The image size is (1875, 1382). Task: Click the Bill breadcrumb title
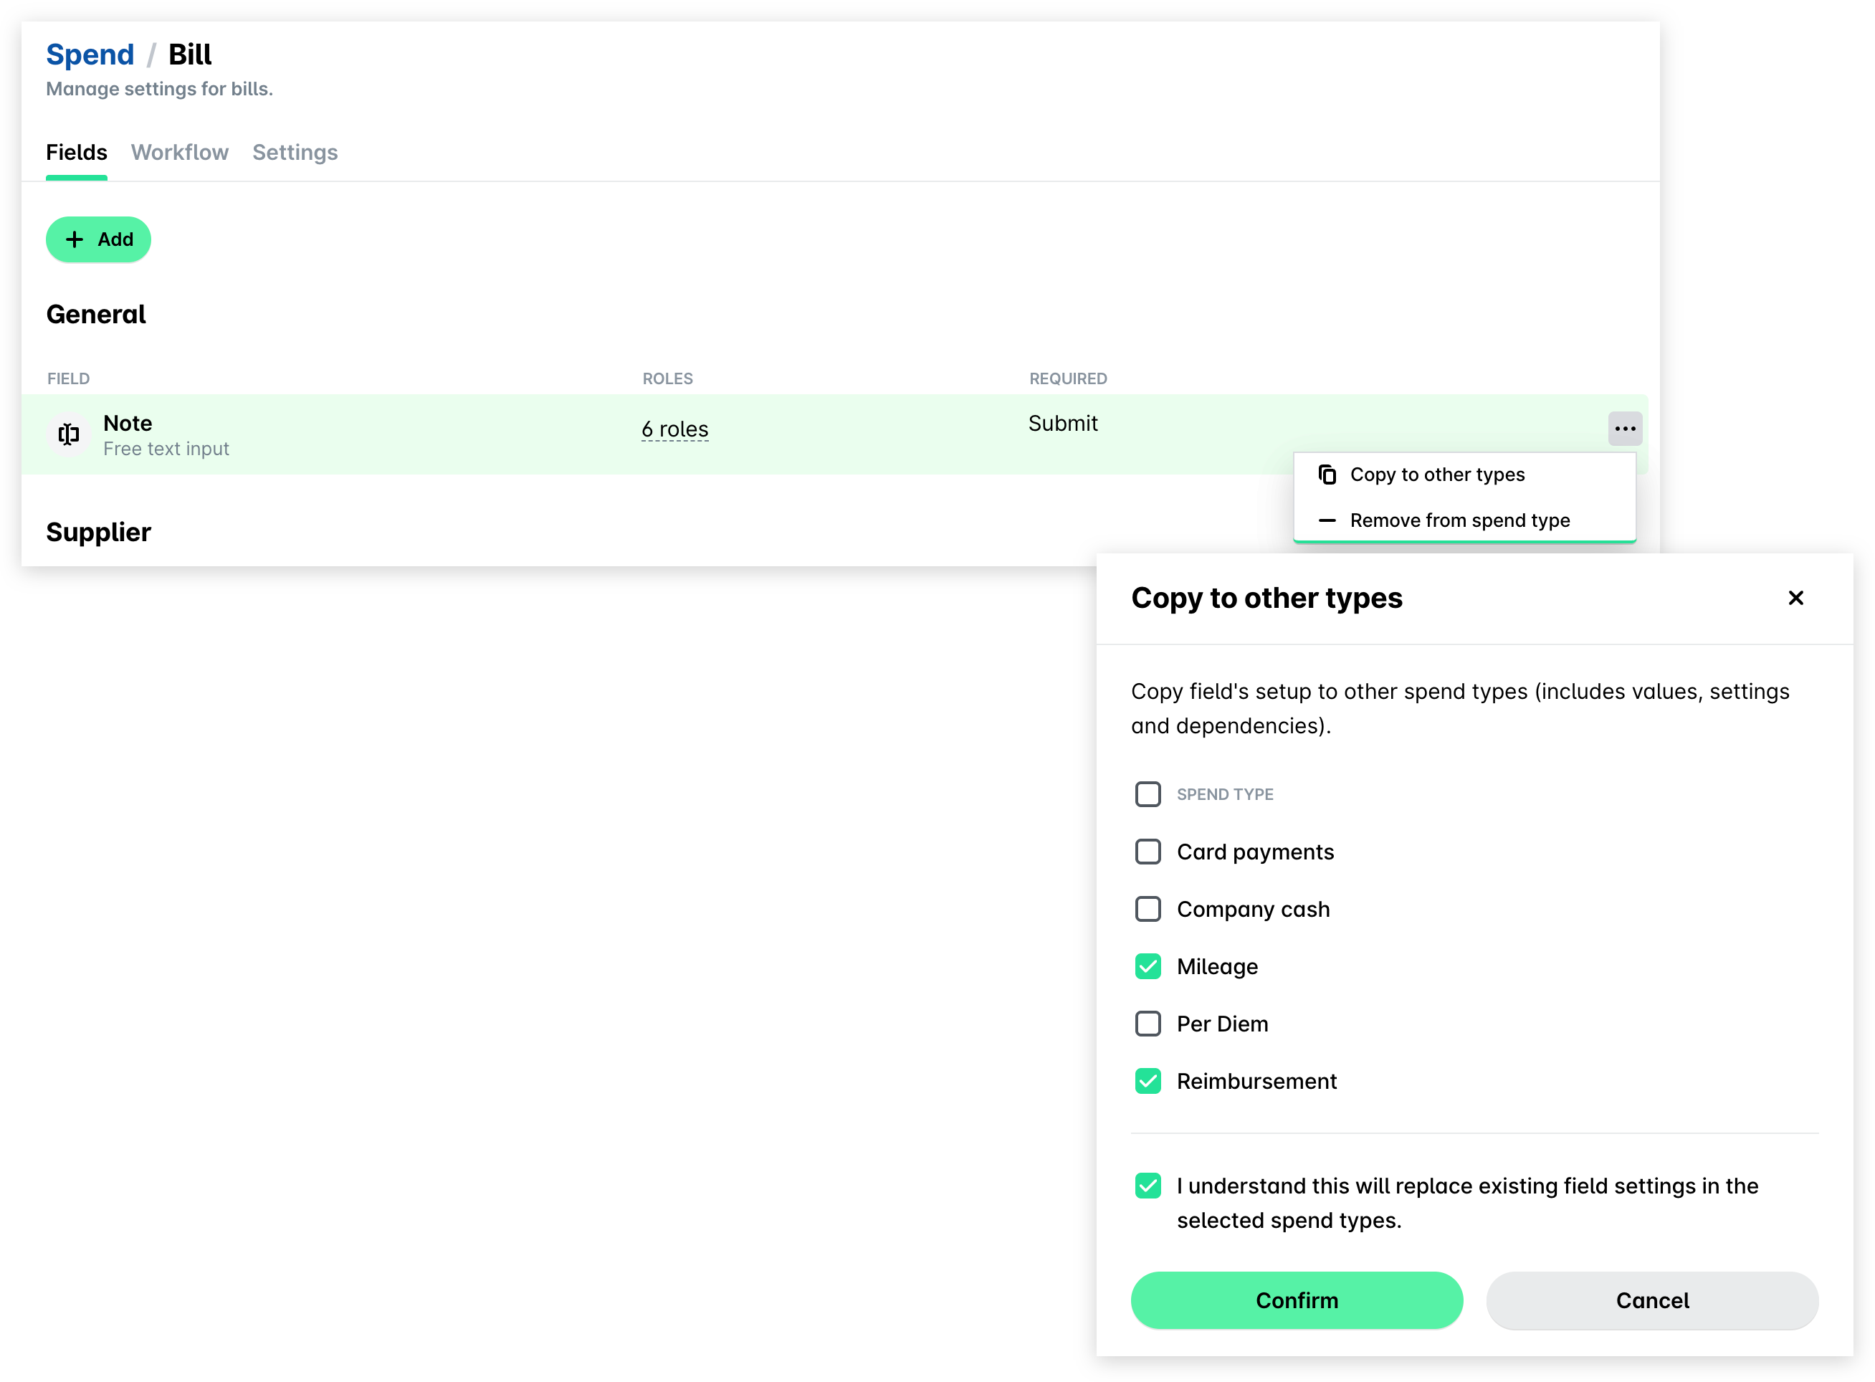[190, 54]
